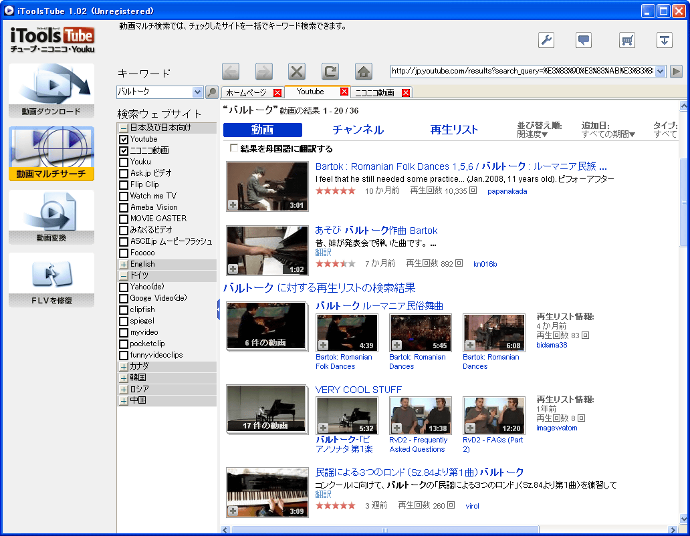The width and height of the screenshot is (690, 536).
Task: Check the Ameba Vision checkbox
Action: [x=124, y=208]
